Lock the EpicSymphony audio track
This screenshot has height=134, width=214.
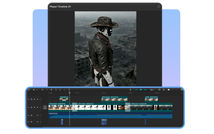coord(32,115)
